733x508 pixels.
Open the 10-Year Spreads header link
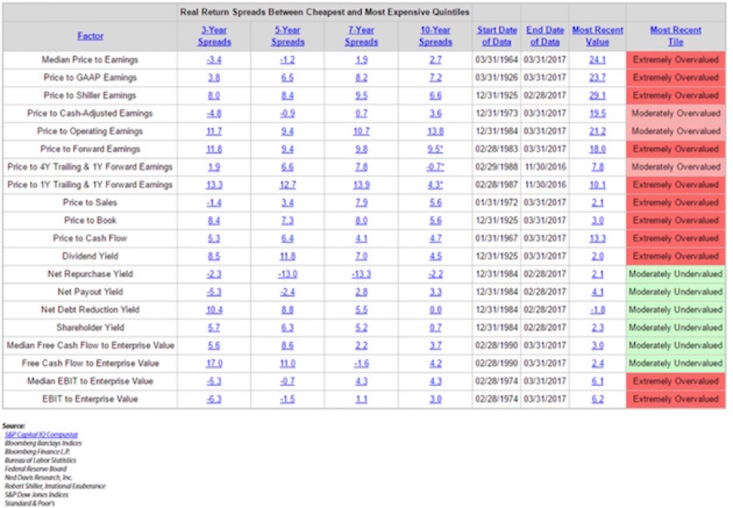[435, 36]
